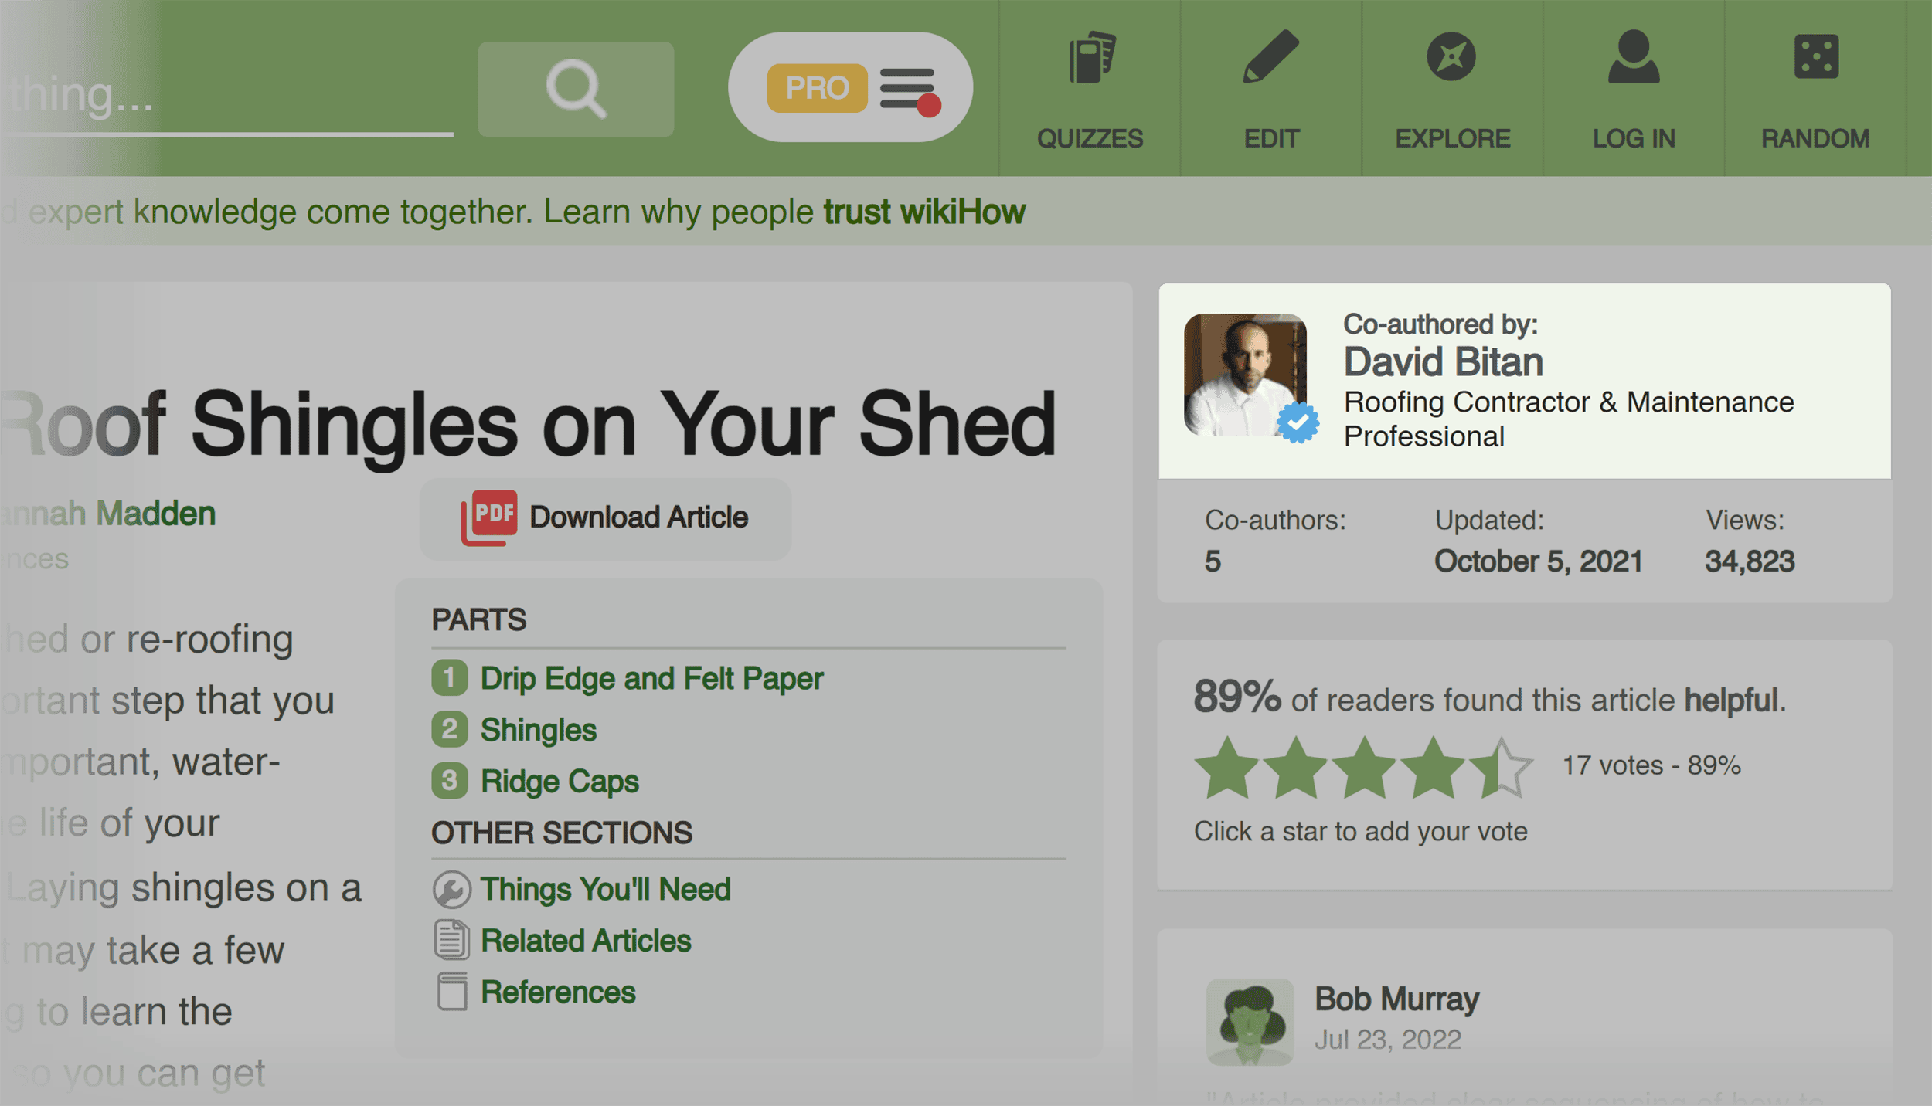
Task: Select the Random dice icon
Action: [x=1815, y=63]
